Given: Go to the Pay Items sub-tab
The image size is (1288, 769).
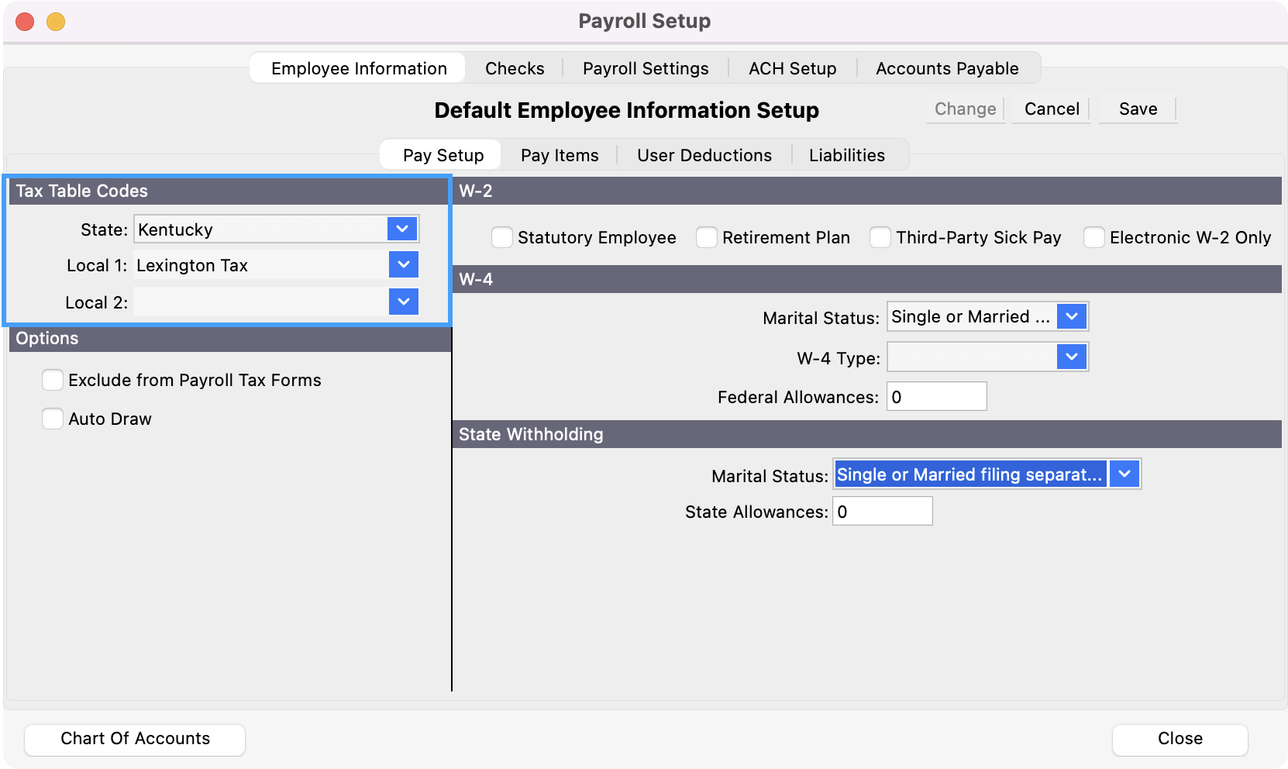Looking at the screenshot, I should pyautogui.click(x=560, y=155).
